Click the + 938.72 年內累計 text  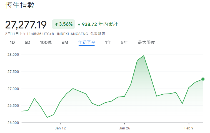(98, 24)
